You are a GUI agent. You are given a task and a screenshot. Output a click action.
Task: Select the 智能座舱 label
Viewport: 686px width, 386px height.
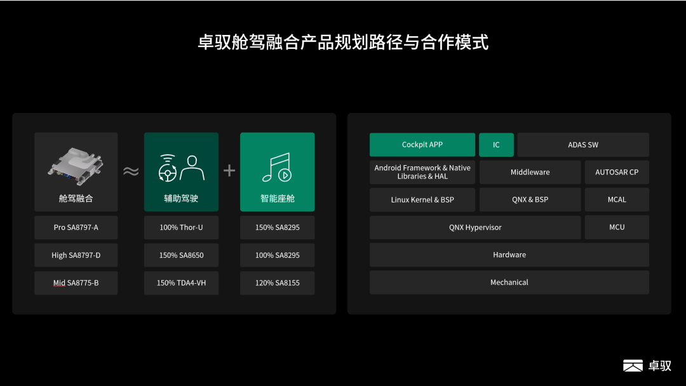(278, 199)
